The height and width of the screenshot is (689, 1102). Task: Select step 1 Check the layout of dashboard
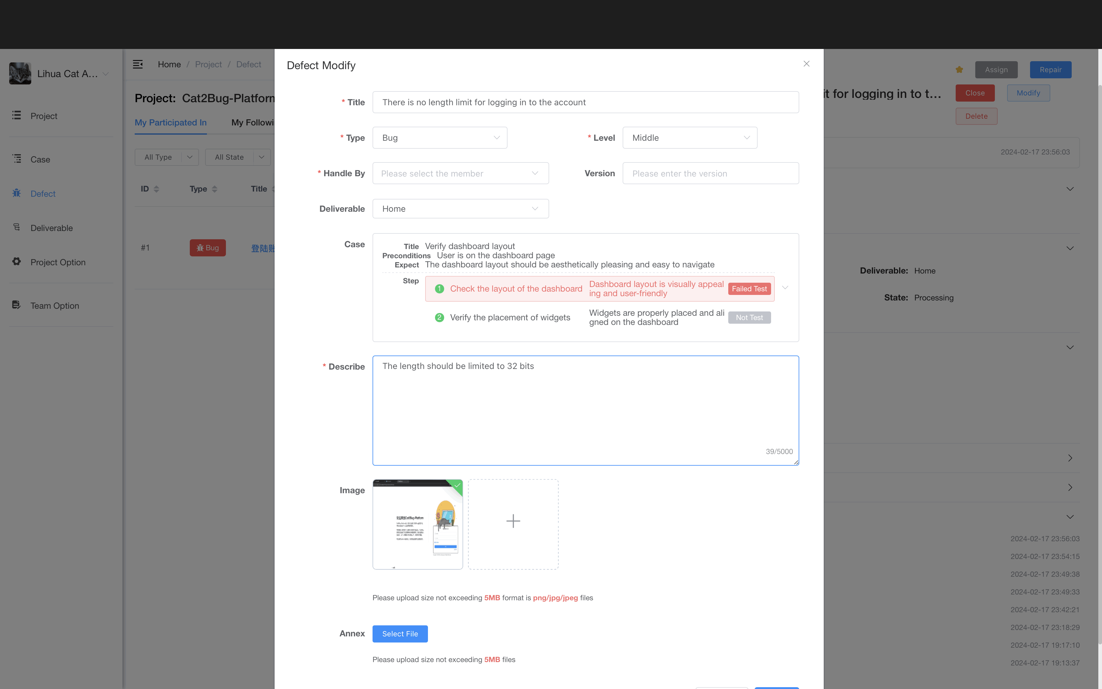click(600, 289)
